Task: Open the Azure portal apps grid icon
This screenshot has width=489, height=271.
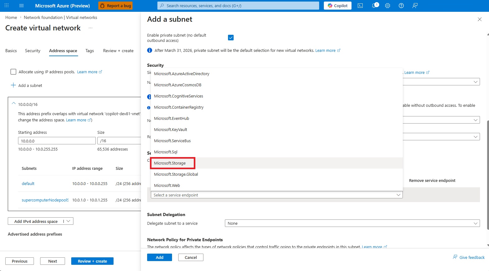Action: click(7, 6)
